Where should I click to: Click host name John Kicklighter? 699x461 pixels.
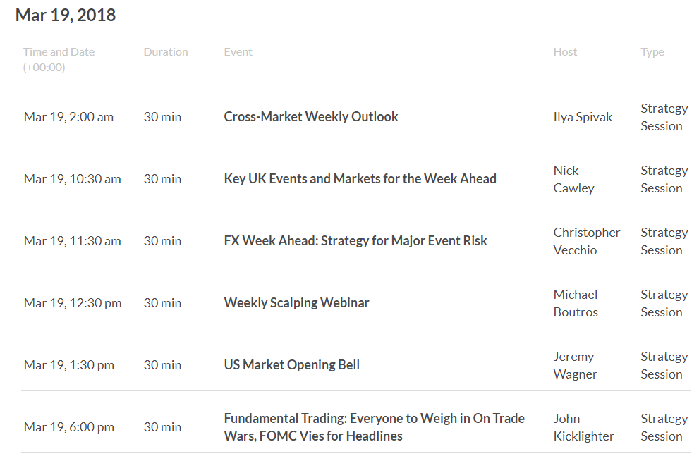[x=583, y=427]
